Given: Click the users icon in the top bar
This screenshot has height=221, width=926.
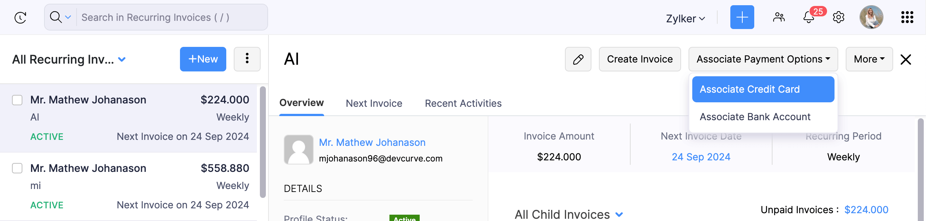Looking at the screenshot, I should pyautogui.click(x=779, y=17).
